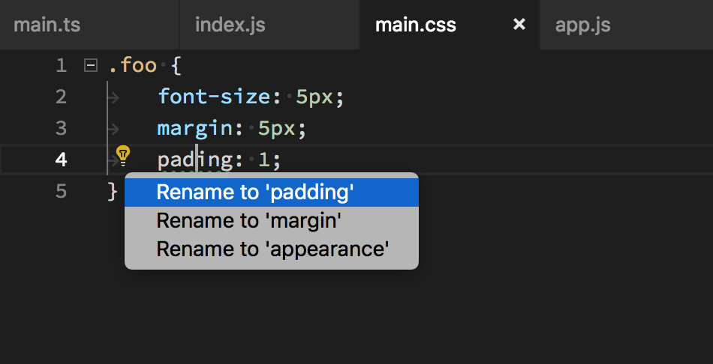The width and height of the screenshot is (713, 364).
Task: Click the margin property on line 3
Action: pyautogui.click(x=194, y=128)
